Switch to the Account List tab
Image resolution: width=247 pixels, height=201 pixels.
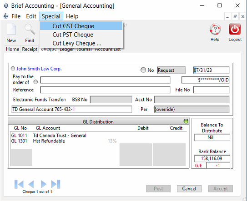(x=108, y=50)
